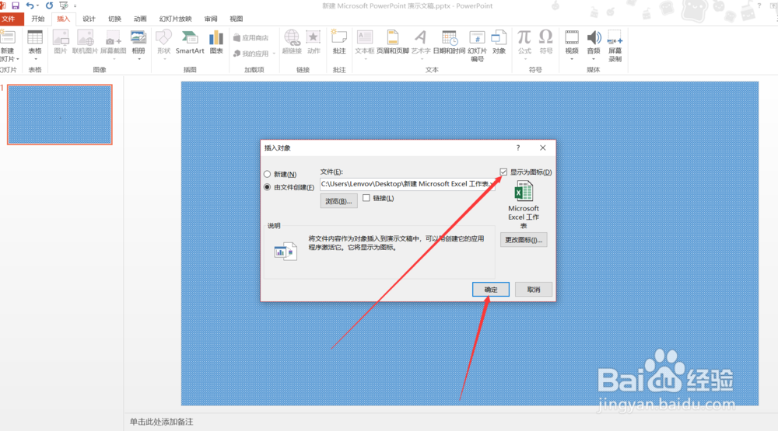Open the 音频 audio dropdown
This screenshot has height=431, width=778.
coord(594,59)
